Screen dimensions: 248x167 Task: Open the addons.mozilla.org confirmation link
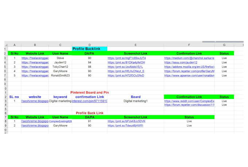189,67
